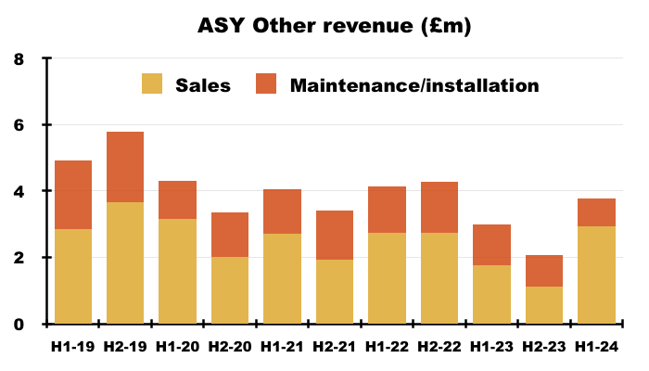Click the H1-23 yellow Sales bar
The height and width of the screenshot is (371, 649).
[491, 294]
